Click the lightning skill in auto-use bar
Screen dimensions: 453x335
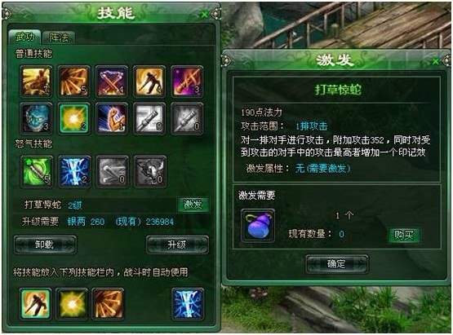tap(188, 304)
